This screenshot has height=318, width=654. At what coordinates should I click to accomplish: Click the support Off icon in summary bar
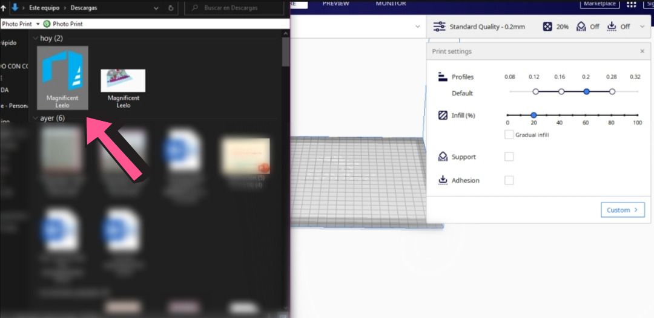point(581,27)
